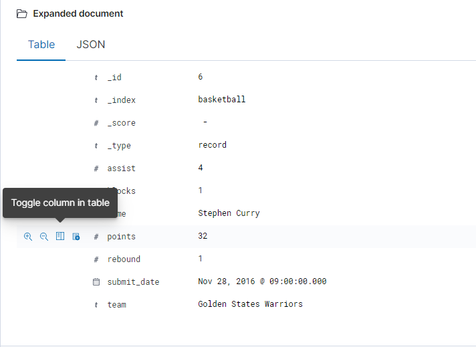Select the rebound field name
Viewport: 476px width, 347px height.
(x=124, y=259)
